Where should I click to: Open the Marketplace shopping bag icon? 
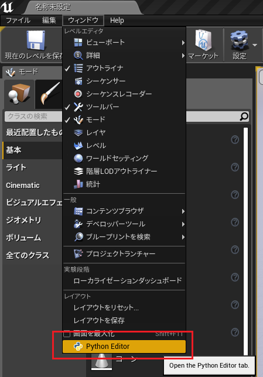[x=203, y=40]
